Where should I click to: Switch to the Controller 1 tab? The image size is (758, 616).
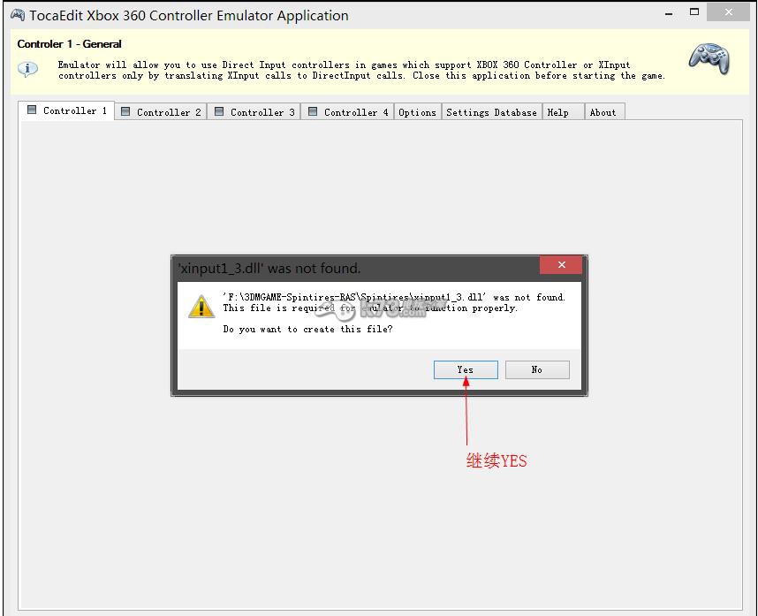(67, 110)
